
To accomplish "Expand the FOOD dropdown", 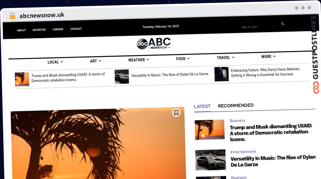I will (x=183, y=59).
